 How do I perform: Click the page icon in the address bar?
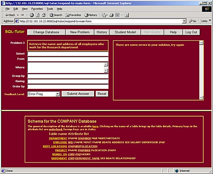pos(17,21)
